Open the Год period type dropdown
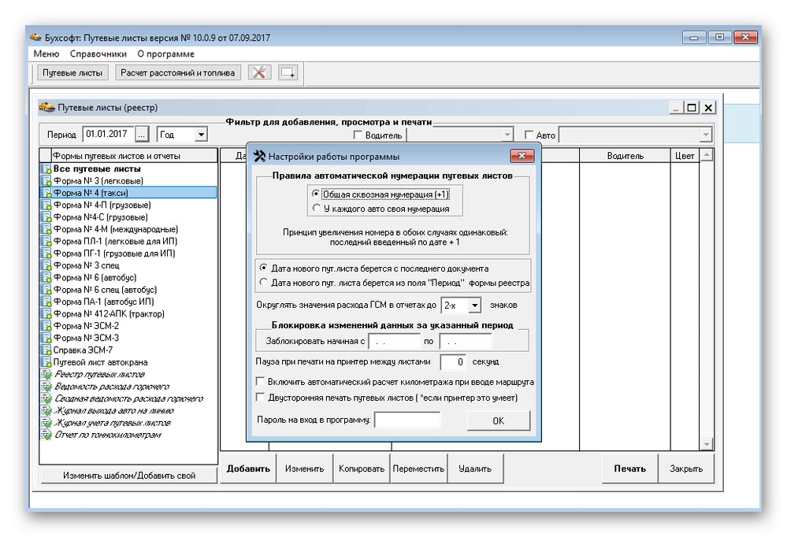Screen dimensions: 787x537 pos(201,135)
